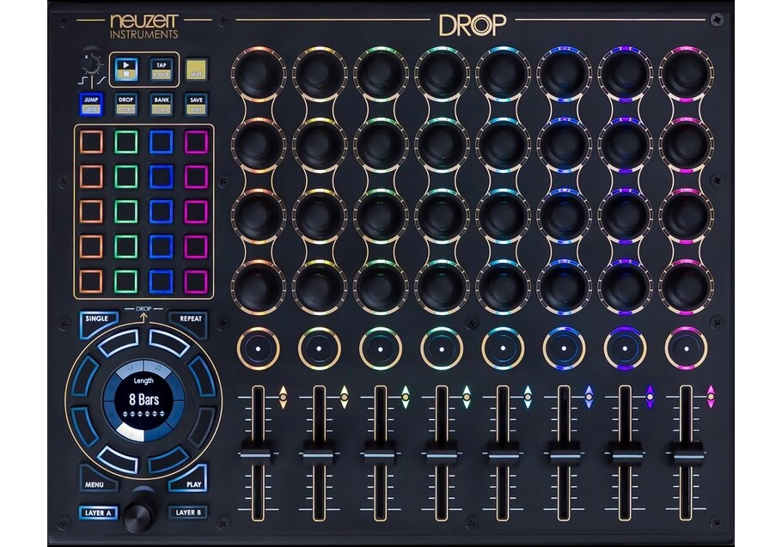782x547 pixels.
Task: Click the small curve knob above step/ramp symbols
Action: pos(91,64)
